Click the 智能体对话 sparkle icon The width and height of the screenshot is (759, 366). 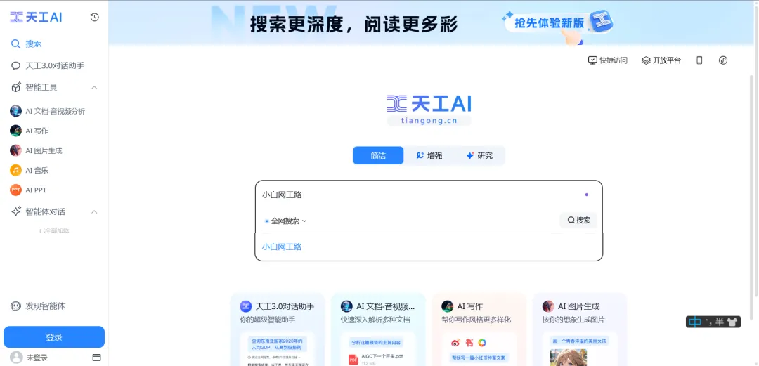click(x=16, y=211)
